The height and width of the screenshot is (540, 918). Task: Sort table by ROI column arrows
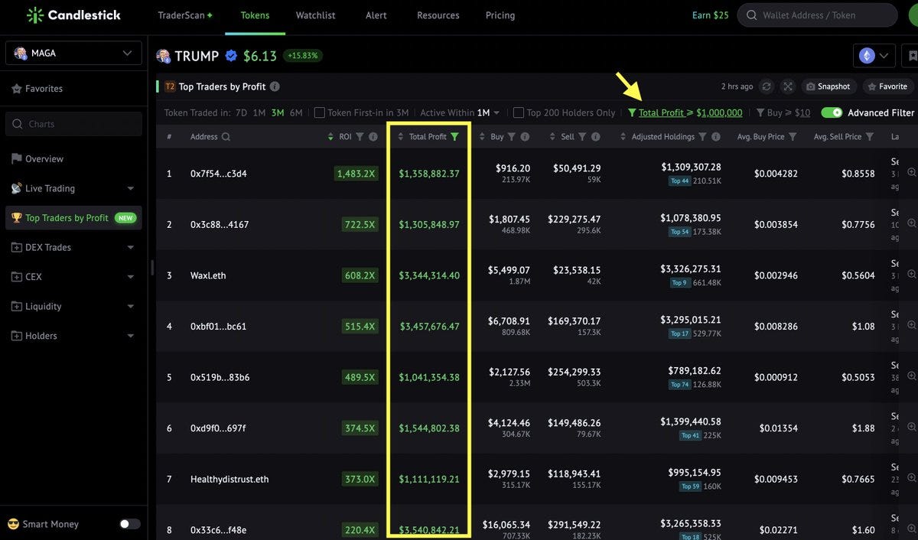pyautogui.click(x=330, y=137)
